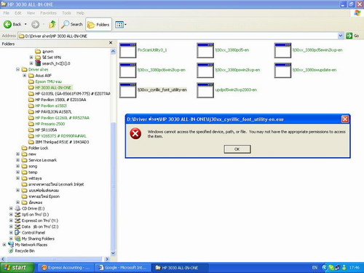Image resolution: width=364 pixels, height=273 pixels.
Task: Expand the Set VPN folder node
Action: tap(31, 58)
